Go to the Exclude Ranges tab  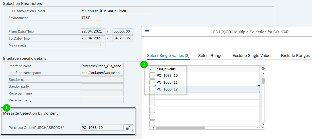[295, 56]
